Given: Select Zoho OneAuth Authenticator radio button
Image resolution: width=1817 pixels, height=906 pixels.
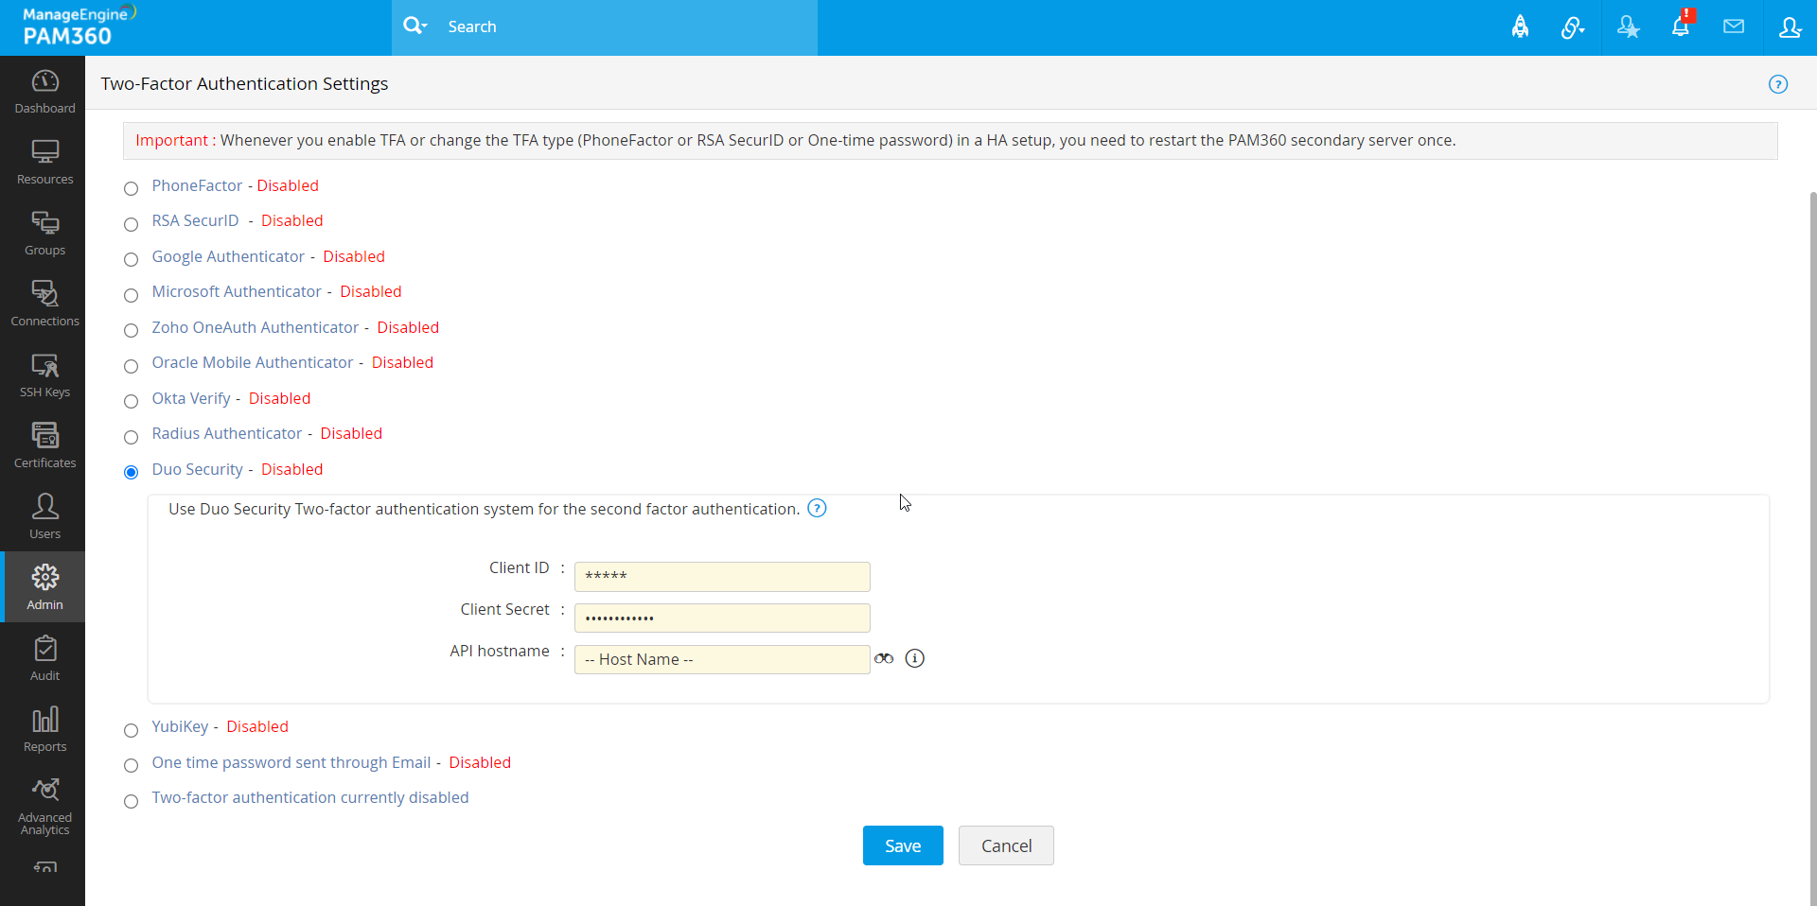Looking at the screenshot, I should click(132, 330).
